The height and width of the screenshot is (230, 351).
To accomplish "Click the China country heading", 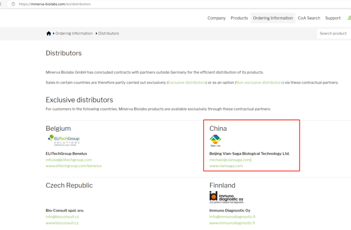I will tap(218, 128).
